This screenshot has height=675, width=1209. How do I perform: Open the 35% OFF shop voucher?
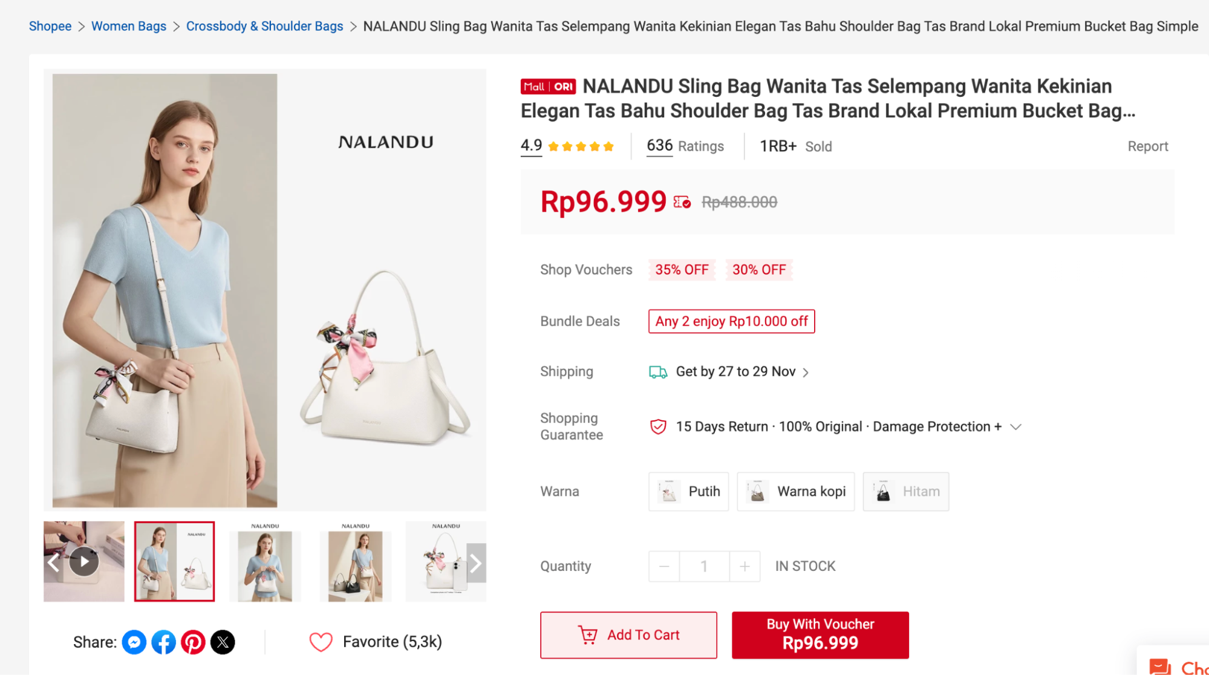tap(682, 270)
